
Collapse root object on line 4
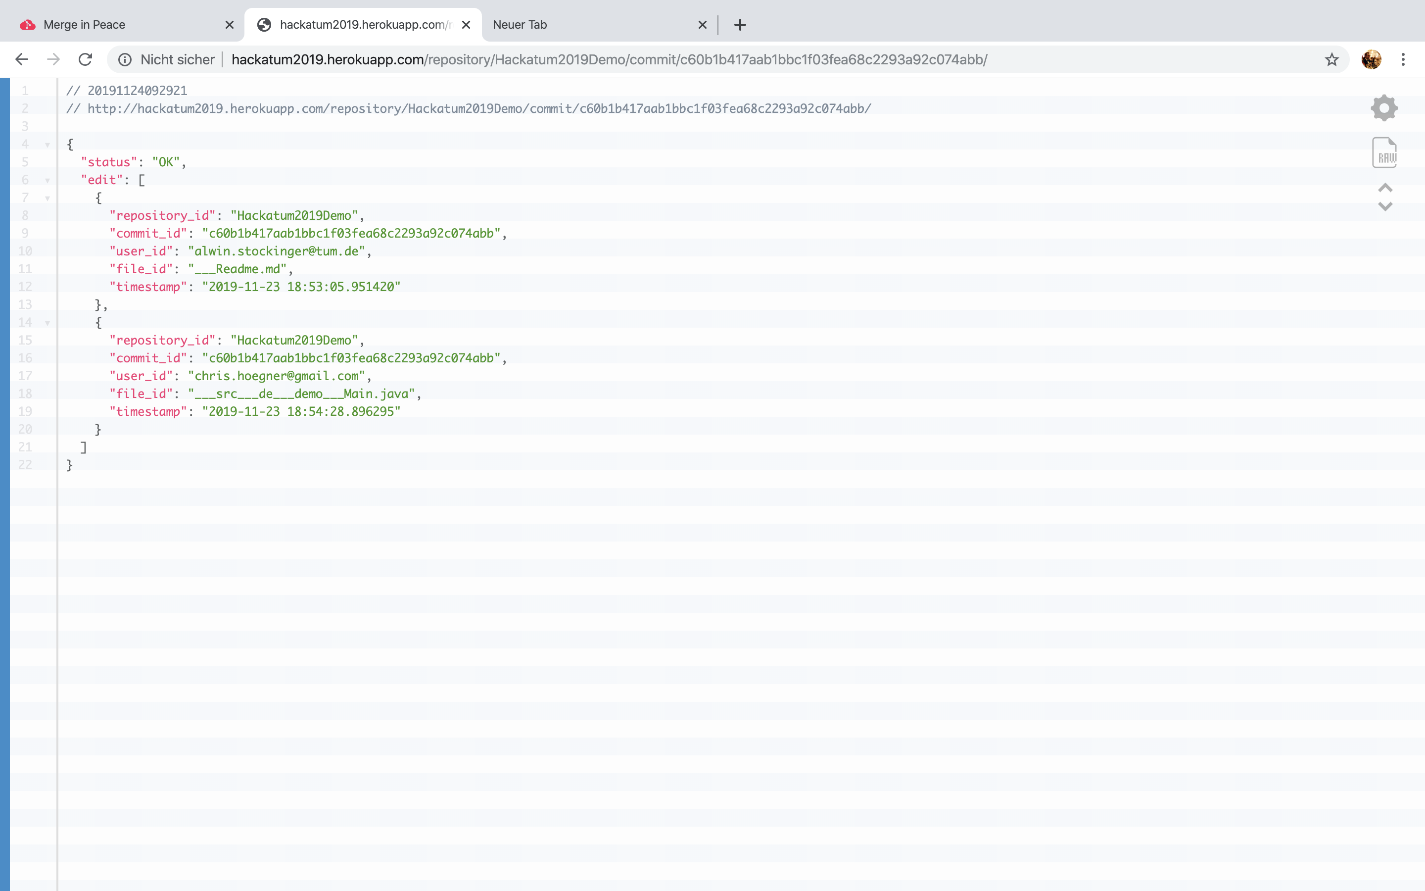pyautogui.click(x=47, y=145)
